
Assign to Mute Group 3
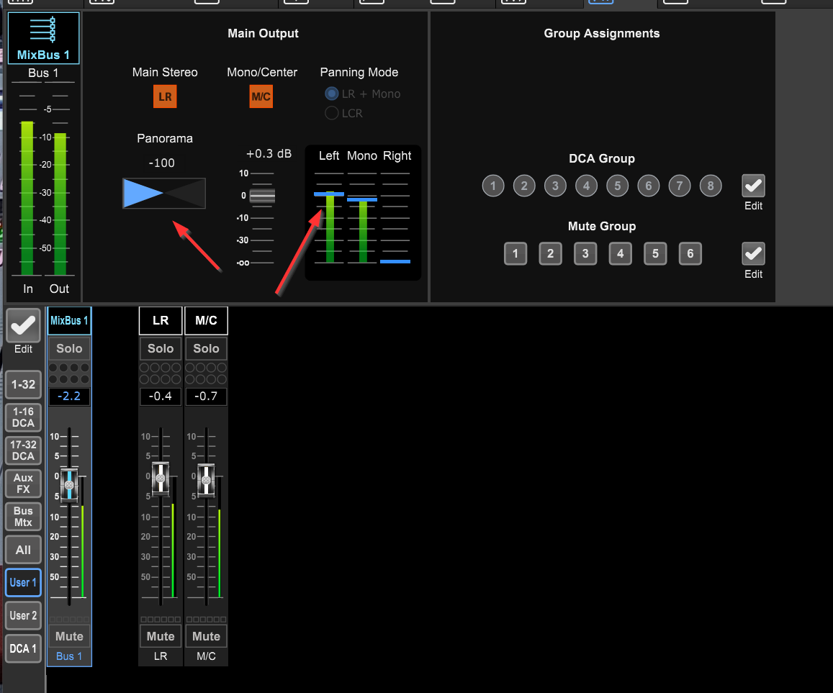(585, 254)
